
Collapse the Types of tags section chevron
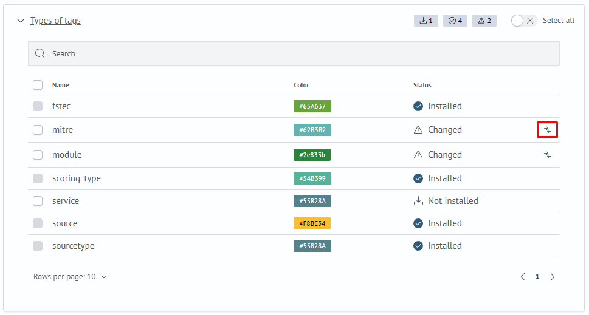click(x=21, y=21)
